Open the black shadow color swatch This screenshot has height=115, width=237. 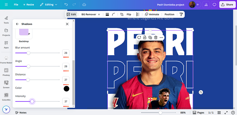pos(66,89)
